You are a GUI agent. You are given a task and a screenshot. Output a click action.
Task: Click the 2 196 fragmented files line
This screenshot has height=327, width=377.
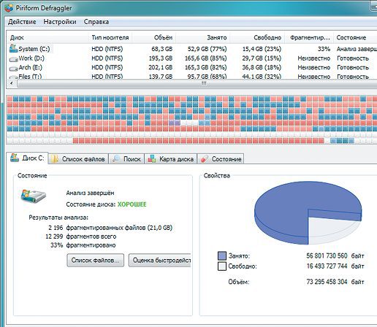[x=110, y=228]
